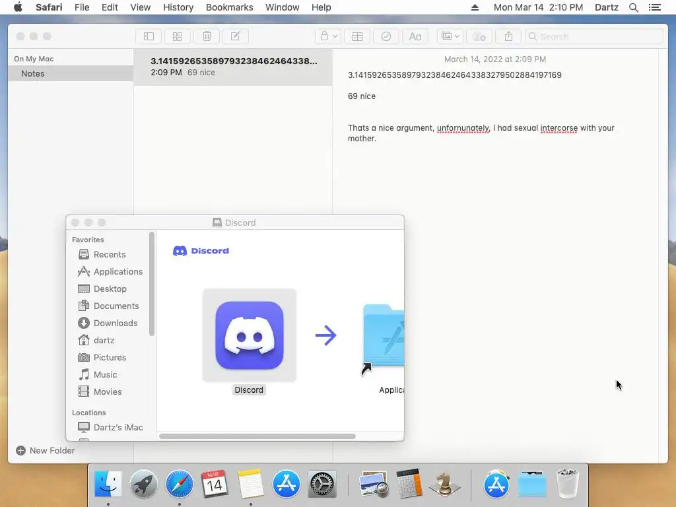Open Safari from the Dock
This screenshot has width=676, height=507.
[x=180, y=484]
